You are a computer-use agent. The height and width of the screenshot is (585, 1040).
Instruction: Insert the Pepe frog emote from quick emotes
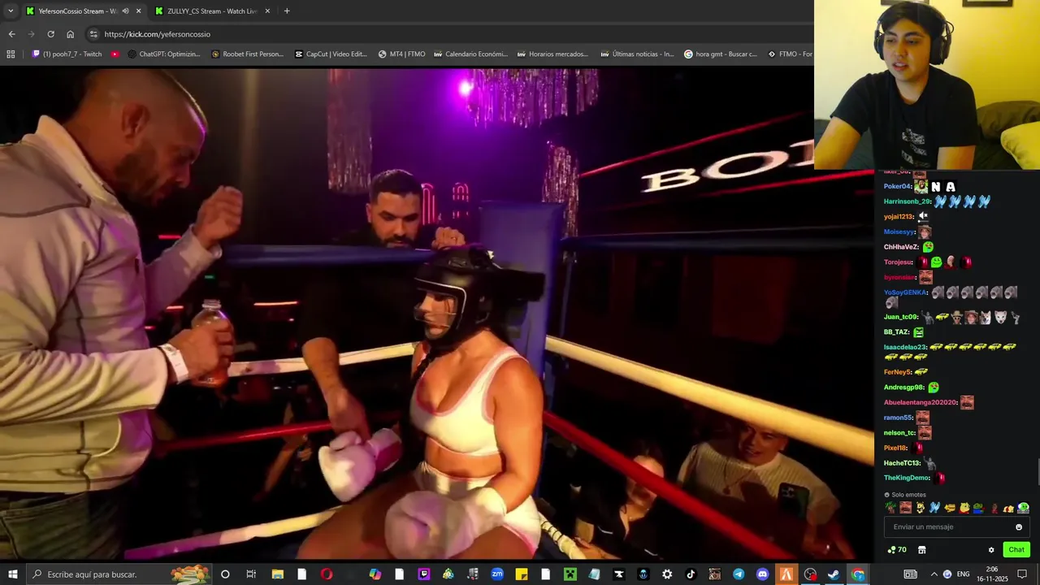[x=978, y=508]
